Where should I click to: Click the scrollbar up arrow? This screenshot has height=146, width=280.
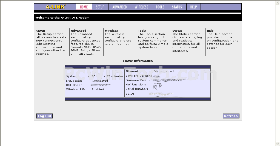278,3
